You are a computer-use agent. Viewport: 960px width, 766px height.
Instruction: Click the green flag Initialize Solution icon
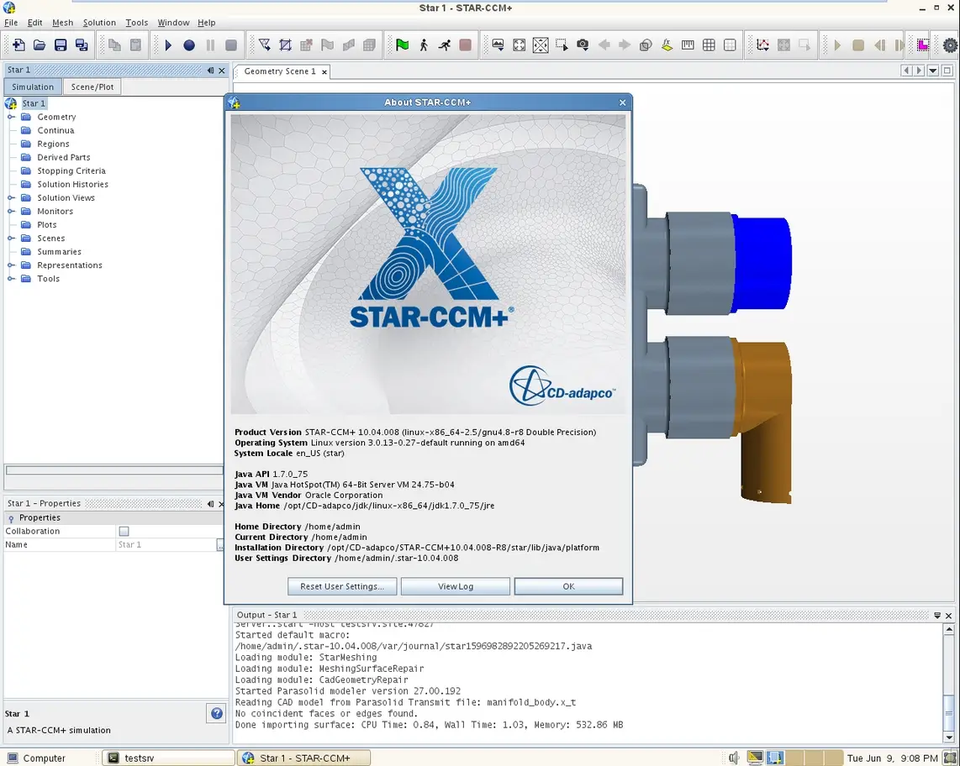(403, 45)
